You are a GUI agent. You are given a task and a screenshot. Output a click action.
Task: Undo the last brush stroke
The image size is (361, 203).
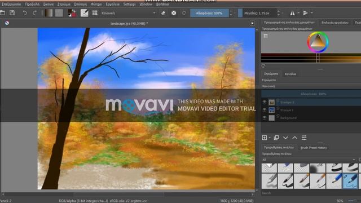[25, 13]
